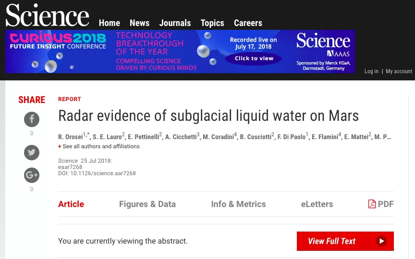The image size is (415, 259).
Task: Click the Click to view banner button
Action: (254, 58)
